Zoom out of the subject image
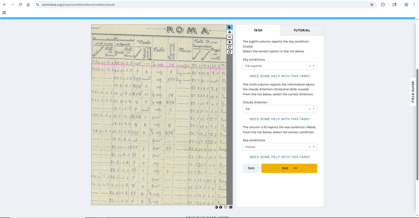The height and width of the screenshot is (218, 419). coord(229,37)
